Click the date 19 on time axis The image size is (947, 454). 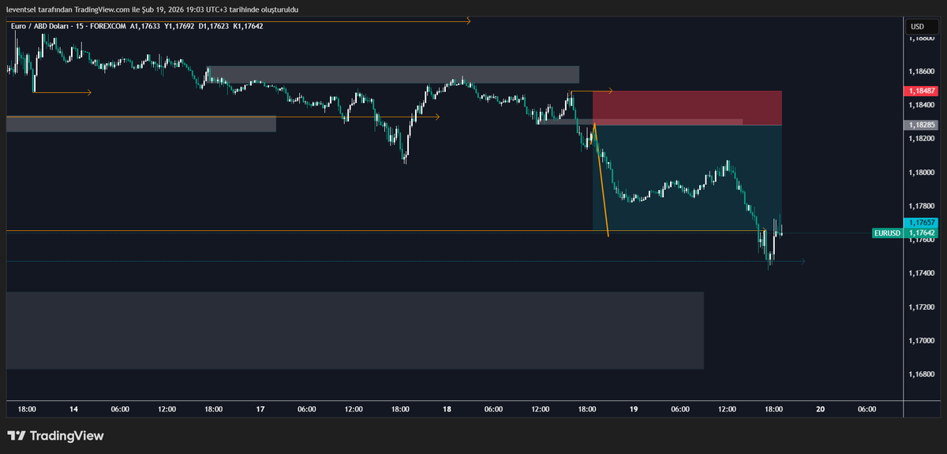[x=634, y=410]
